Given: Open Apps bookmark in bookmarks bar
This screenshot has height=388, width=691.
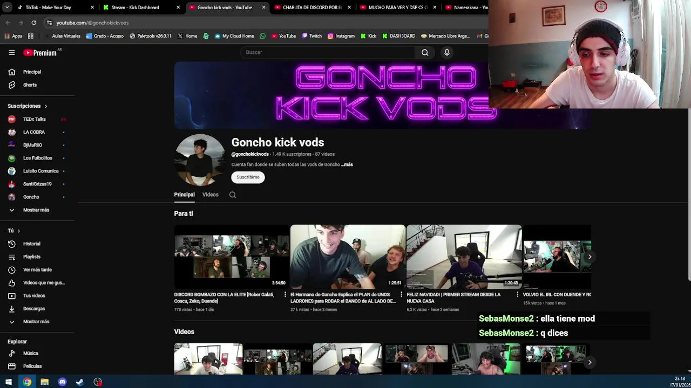Looking at the screenshot, I should point(13,36).
